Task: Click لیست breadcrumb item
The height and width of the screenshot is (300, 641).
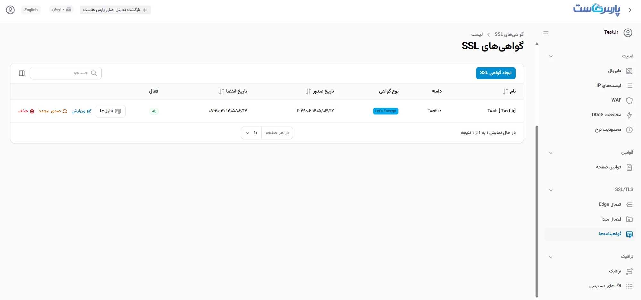Action: 477,34
